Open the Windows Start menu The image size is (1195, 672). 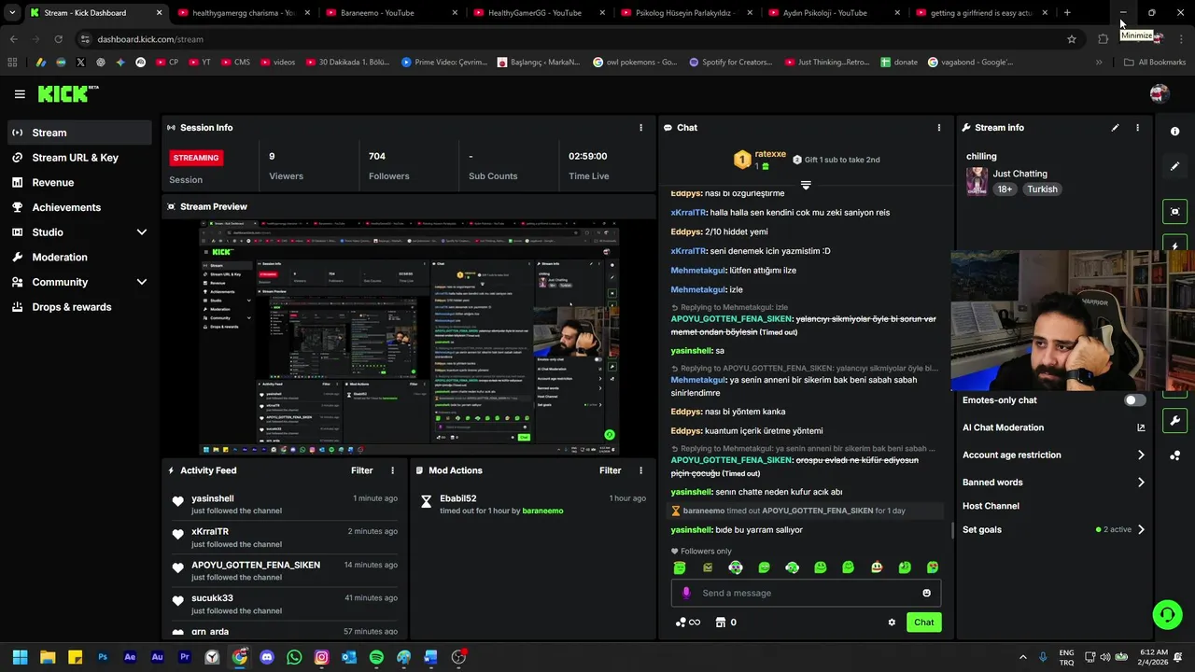click(x=20, y=657)
